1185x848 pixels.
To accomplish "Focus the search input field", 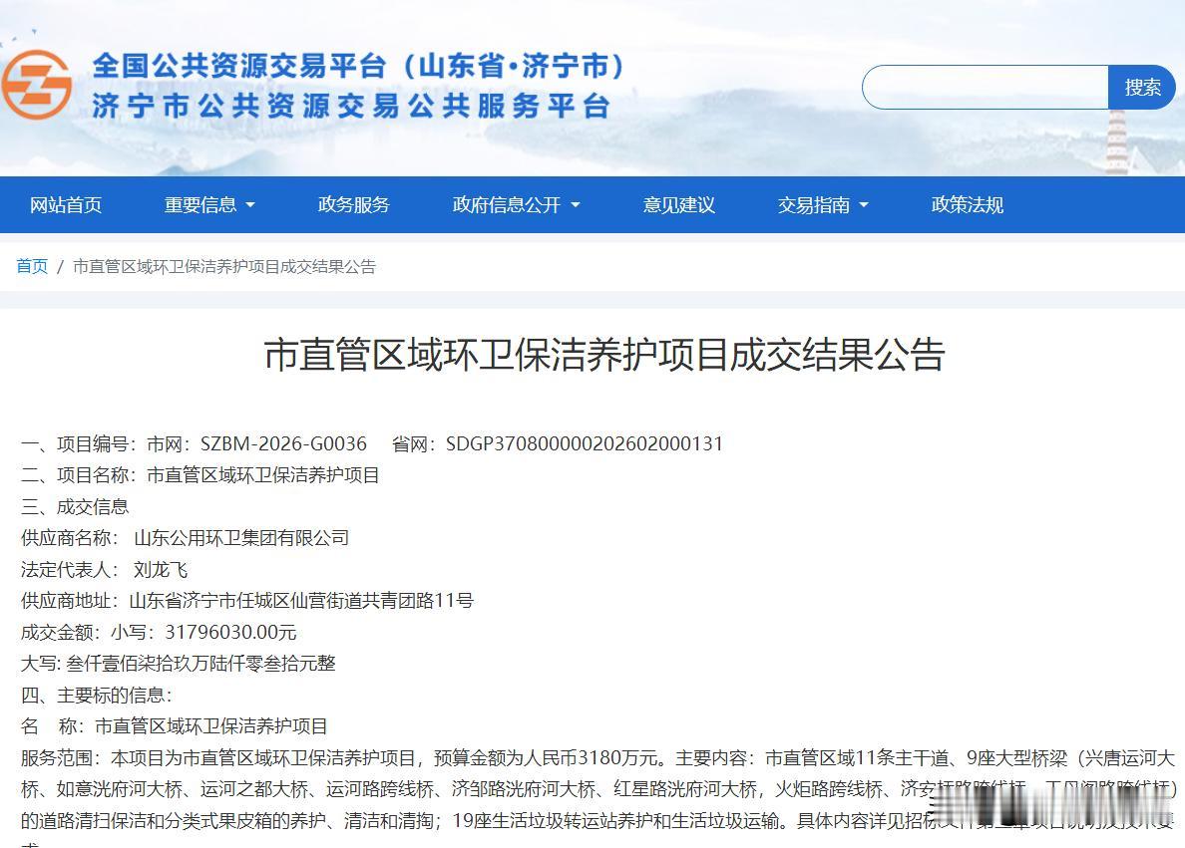I will [985, 87].
